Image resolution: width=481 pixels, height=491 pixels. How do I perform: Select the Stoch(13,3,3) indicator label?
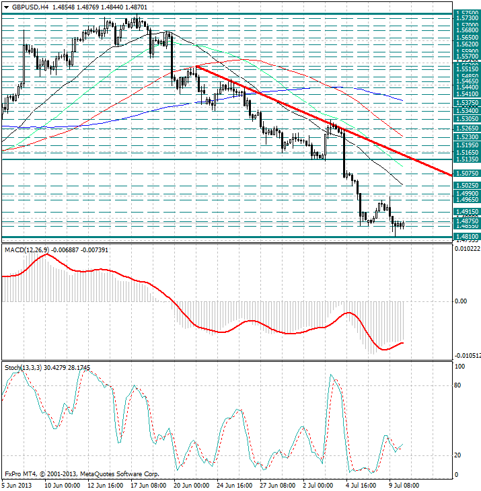tap(23, 368)
